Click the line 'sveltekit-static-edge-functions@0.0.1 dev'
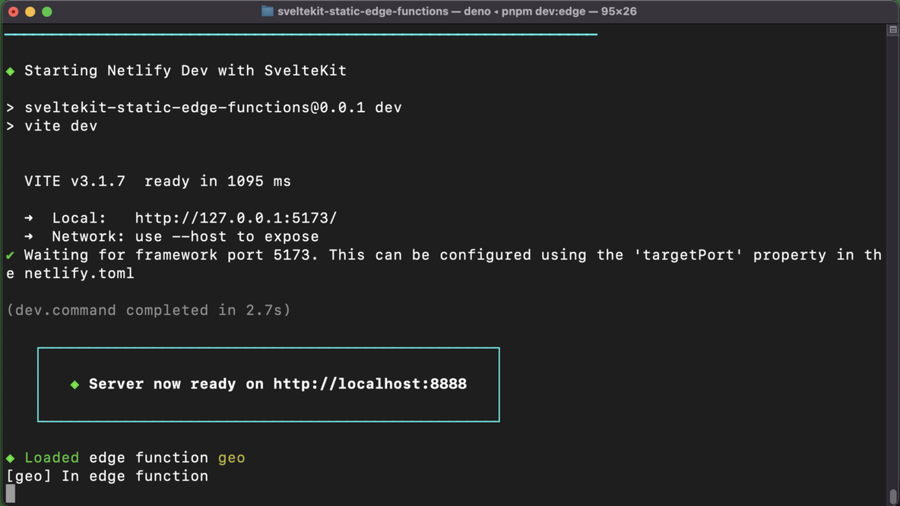This screenshot has height=506, width=900. [x=213, y=108]
